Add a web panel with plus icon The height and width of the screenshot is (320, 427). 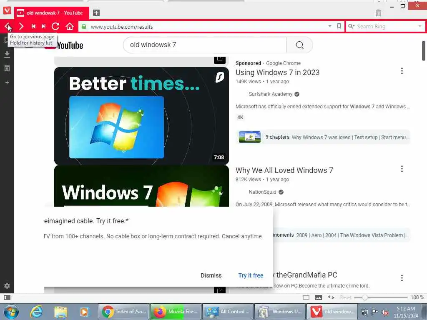click(x=7, y=82)
